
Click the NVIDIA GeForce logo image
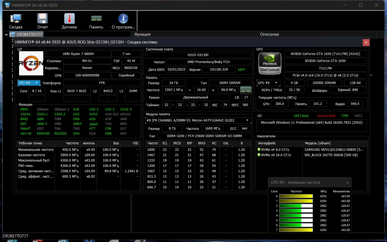coord(270,63)
